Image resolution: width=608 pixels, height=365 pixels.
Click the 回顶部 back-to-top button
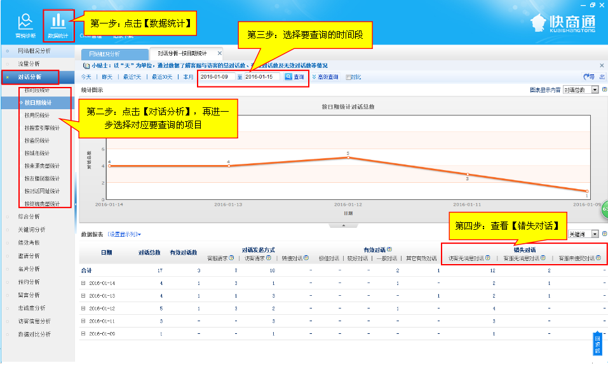tap(597, 344)
